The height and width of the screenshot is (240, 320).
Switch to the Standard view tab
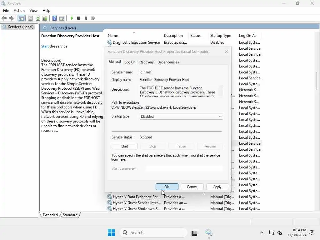click(70, 215)
